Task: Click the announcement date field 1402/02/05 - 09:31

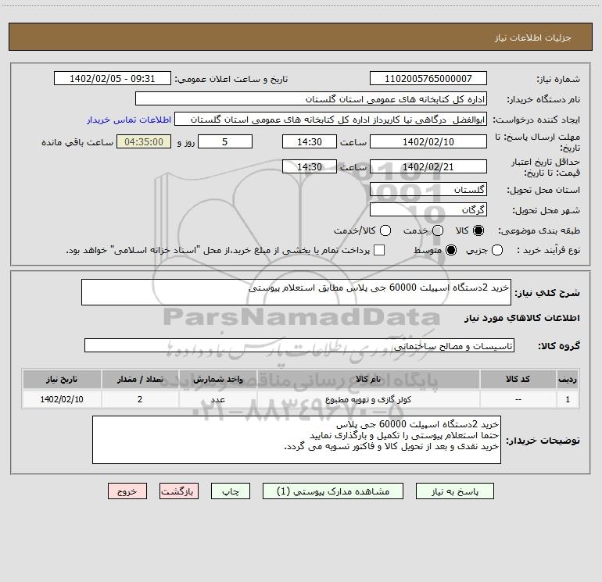Action: pyautogui.click(x=113, y=78)
